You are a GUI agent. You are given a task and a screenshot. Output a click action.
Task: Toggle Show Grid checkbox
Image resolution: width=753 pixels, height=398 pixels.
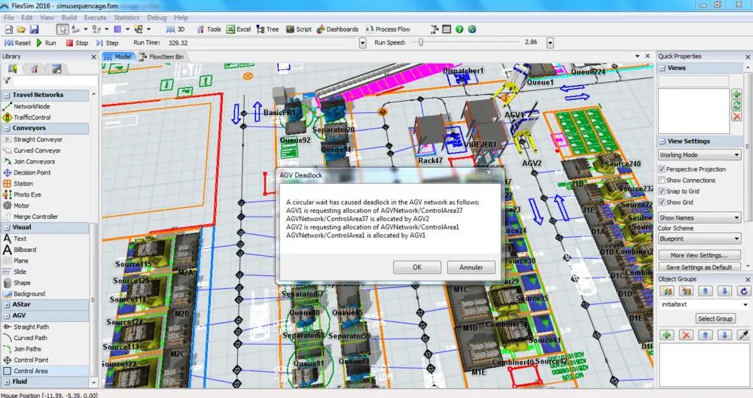pos(662,202)
